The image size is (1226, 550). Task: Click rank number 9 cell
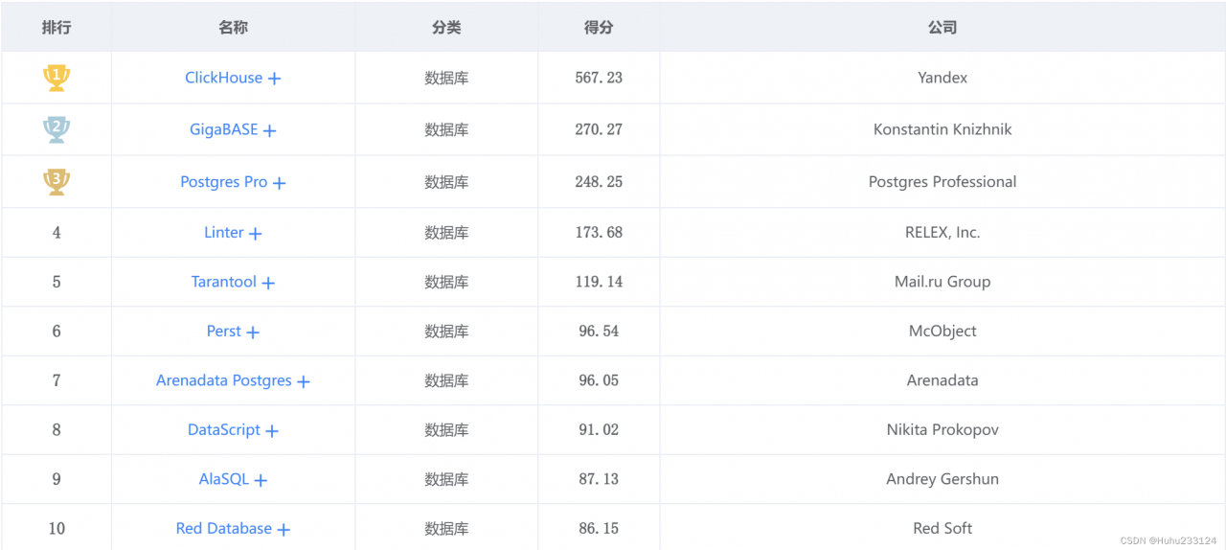[x=57, y=479]
